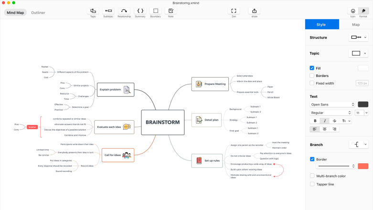
Task: Select the Relationship tool
Action: (124, 10)
